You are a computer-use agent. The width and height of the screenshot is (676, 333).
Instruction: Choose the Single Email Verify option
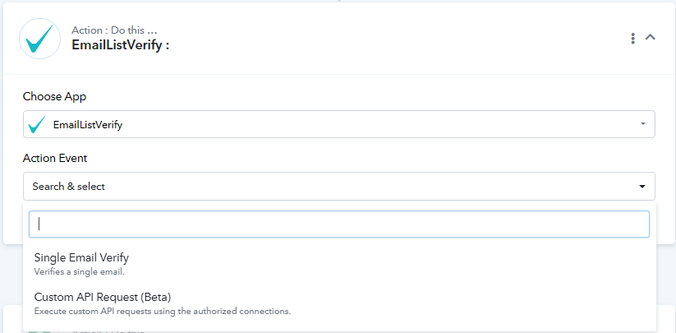[340, 264]
